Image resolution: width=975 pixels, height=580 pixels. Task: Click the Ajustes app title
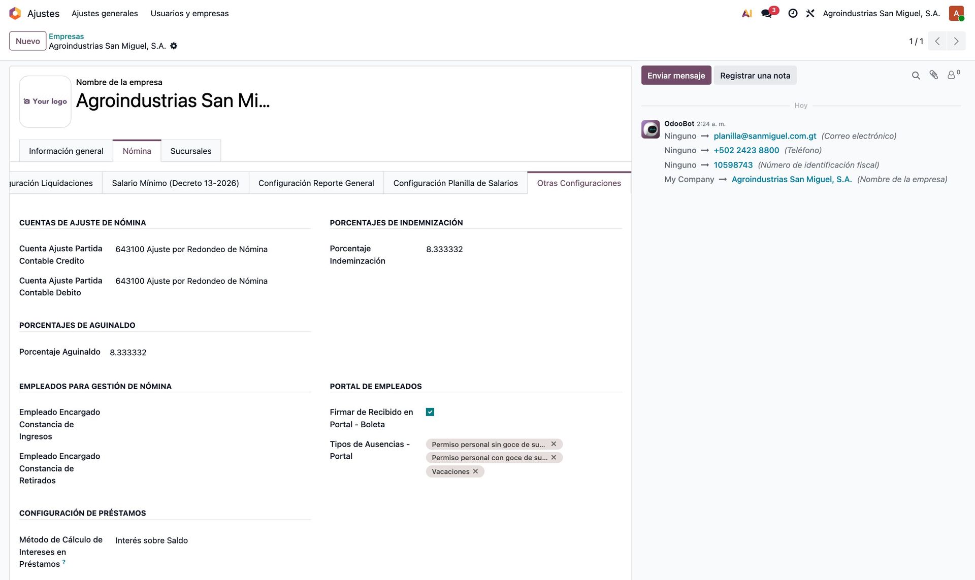click(x=43, y=14)
